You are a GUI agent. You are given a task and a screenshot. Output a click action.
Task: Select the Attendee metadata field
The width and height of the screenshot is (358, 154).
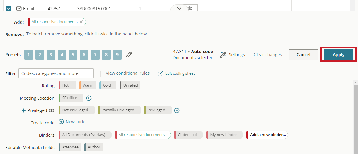[x=70, y=147]
